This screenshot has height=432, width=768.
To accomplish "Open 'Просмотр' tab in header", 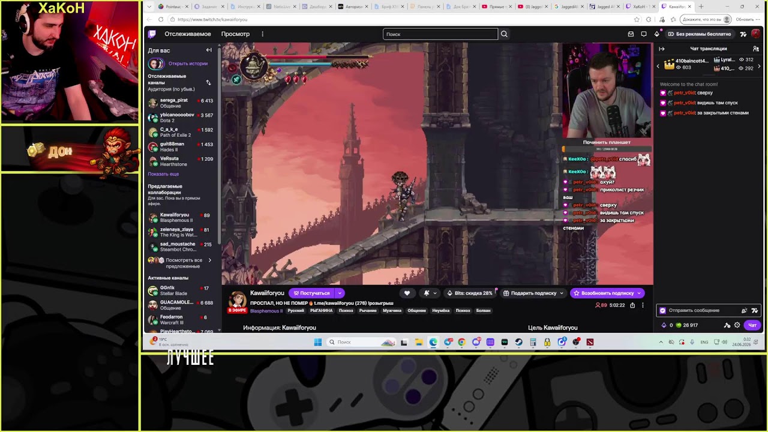I will 235,34.
